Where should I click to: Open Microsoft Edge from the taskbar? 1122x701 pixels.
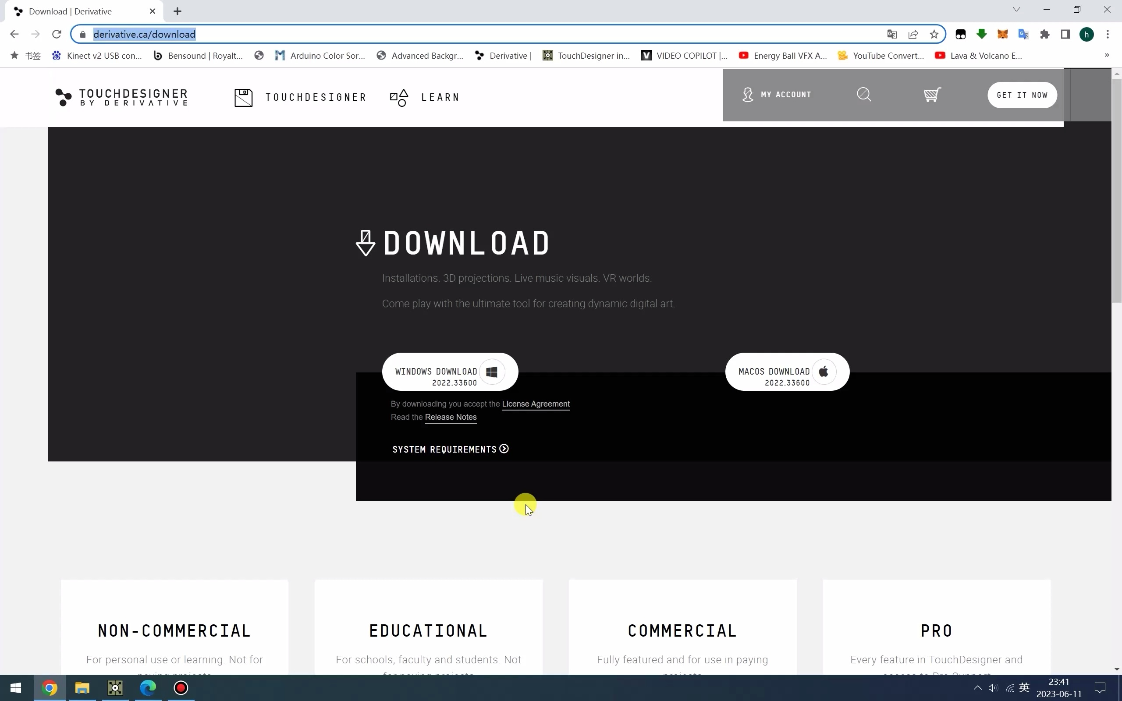(x=149, y=687)
